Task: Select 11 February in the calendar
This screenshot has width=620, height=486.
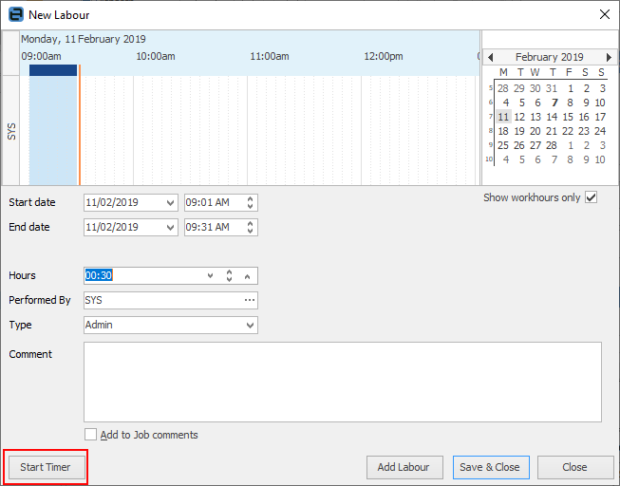Action: [x=503, y=117]
